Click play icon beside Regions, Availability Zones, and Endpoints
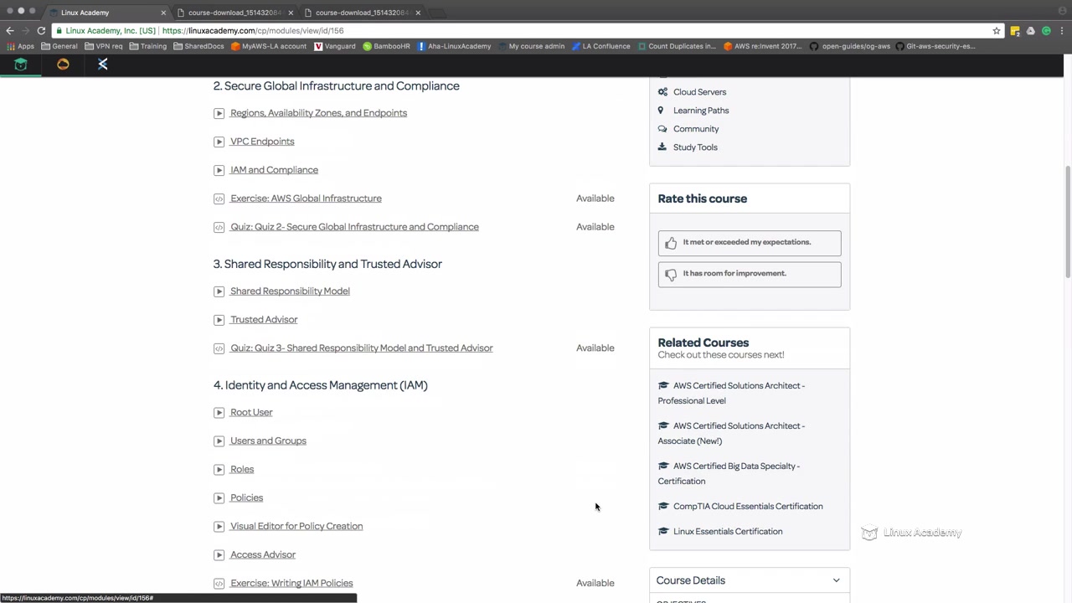1072x603 pixels. coord(219,113)
